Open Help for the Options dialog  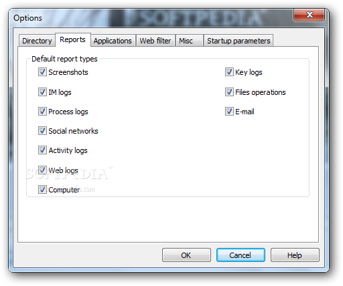tap(295, 255)
